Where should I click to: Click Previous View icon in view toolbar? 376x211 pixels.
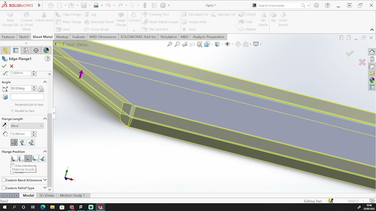click(184, 44)
